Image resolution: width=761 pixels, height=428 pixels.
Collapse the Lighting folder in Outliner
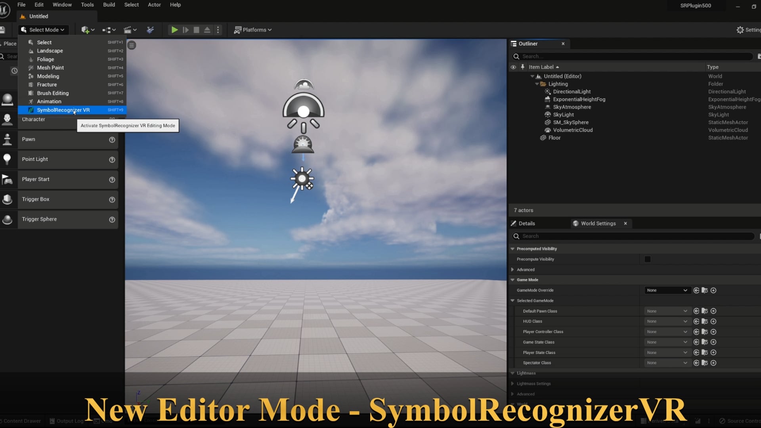pos(537,84)
